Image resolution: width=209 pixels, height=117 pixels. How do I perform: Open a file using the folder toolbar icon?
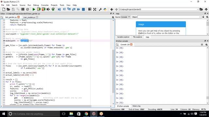(x=8, y=9)
